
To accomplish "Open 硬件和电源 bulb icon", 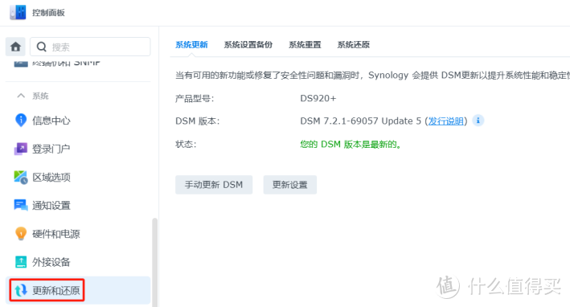I will (21, 234).
